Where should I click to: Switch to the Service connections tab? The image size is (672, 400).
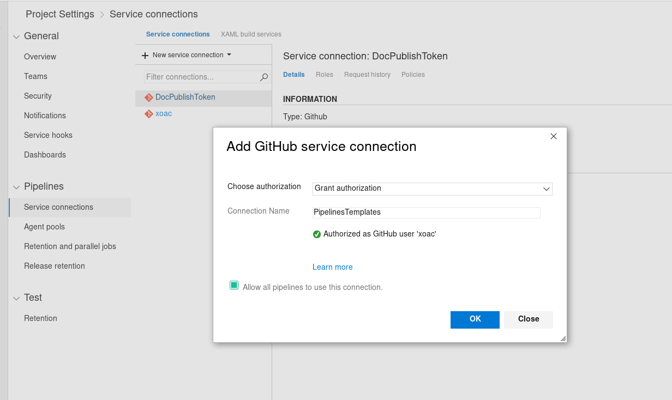tap(178, 34)
